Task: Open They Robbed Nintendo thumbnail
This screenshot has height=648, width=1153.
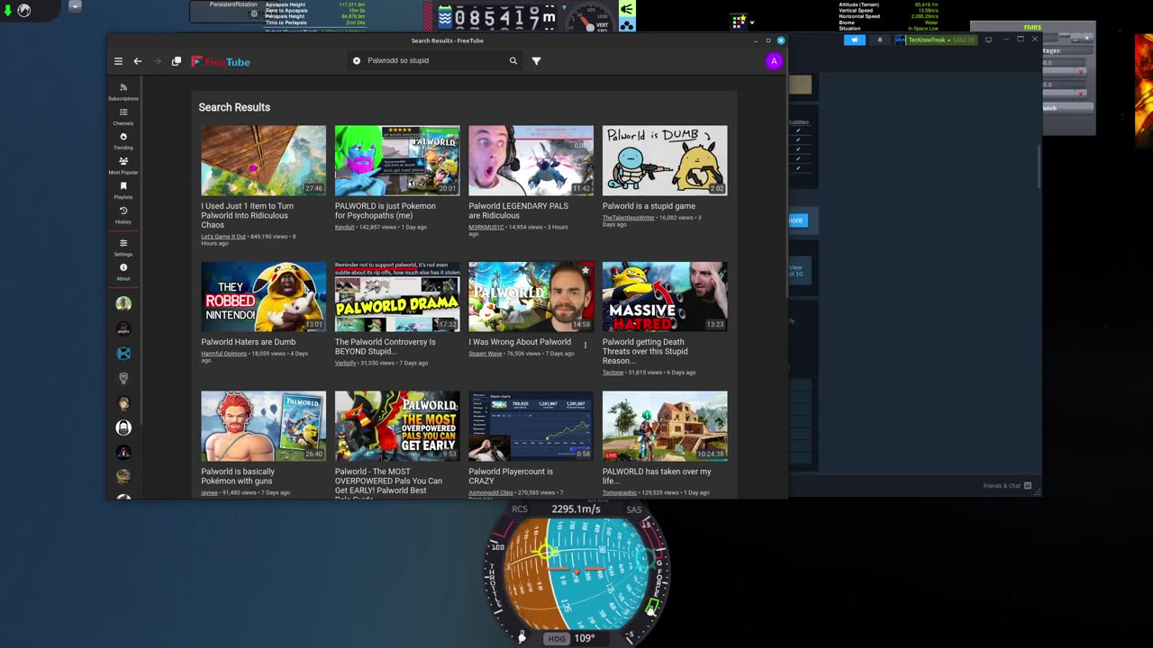Action: [x=263, y=297]
